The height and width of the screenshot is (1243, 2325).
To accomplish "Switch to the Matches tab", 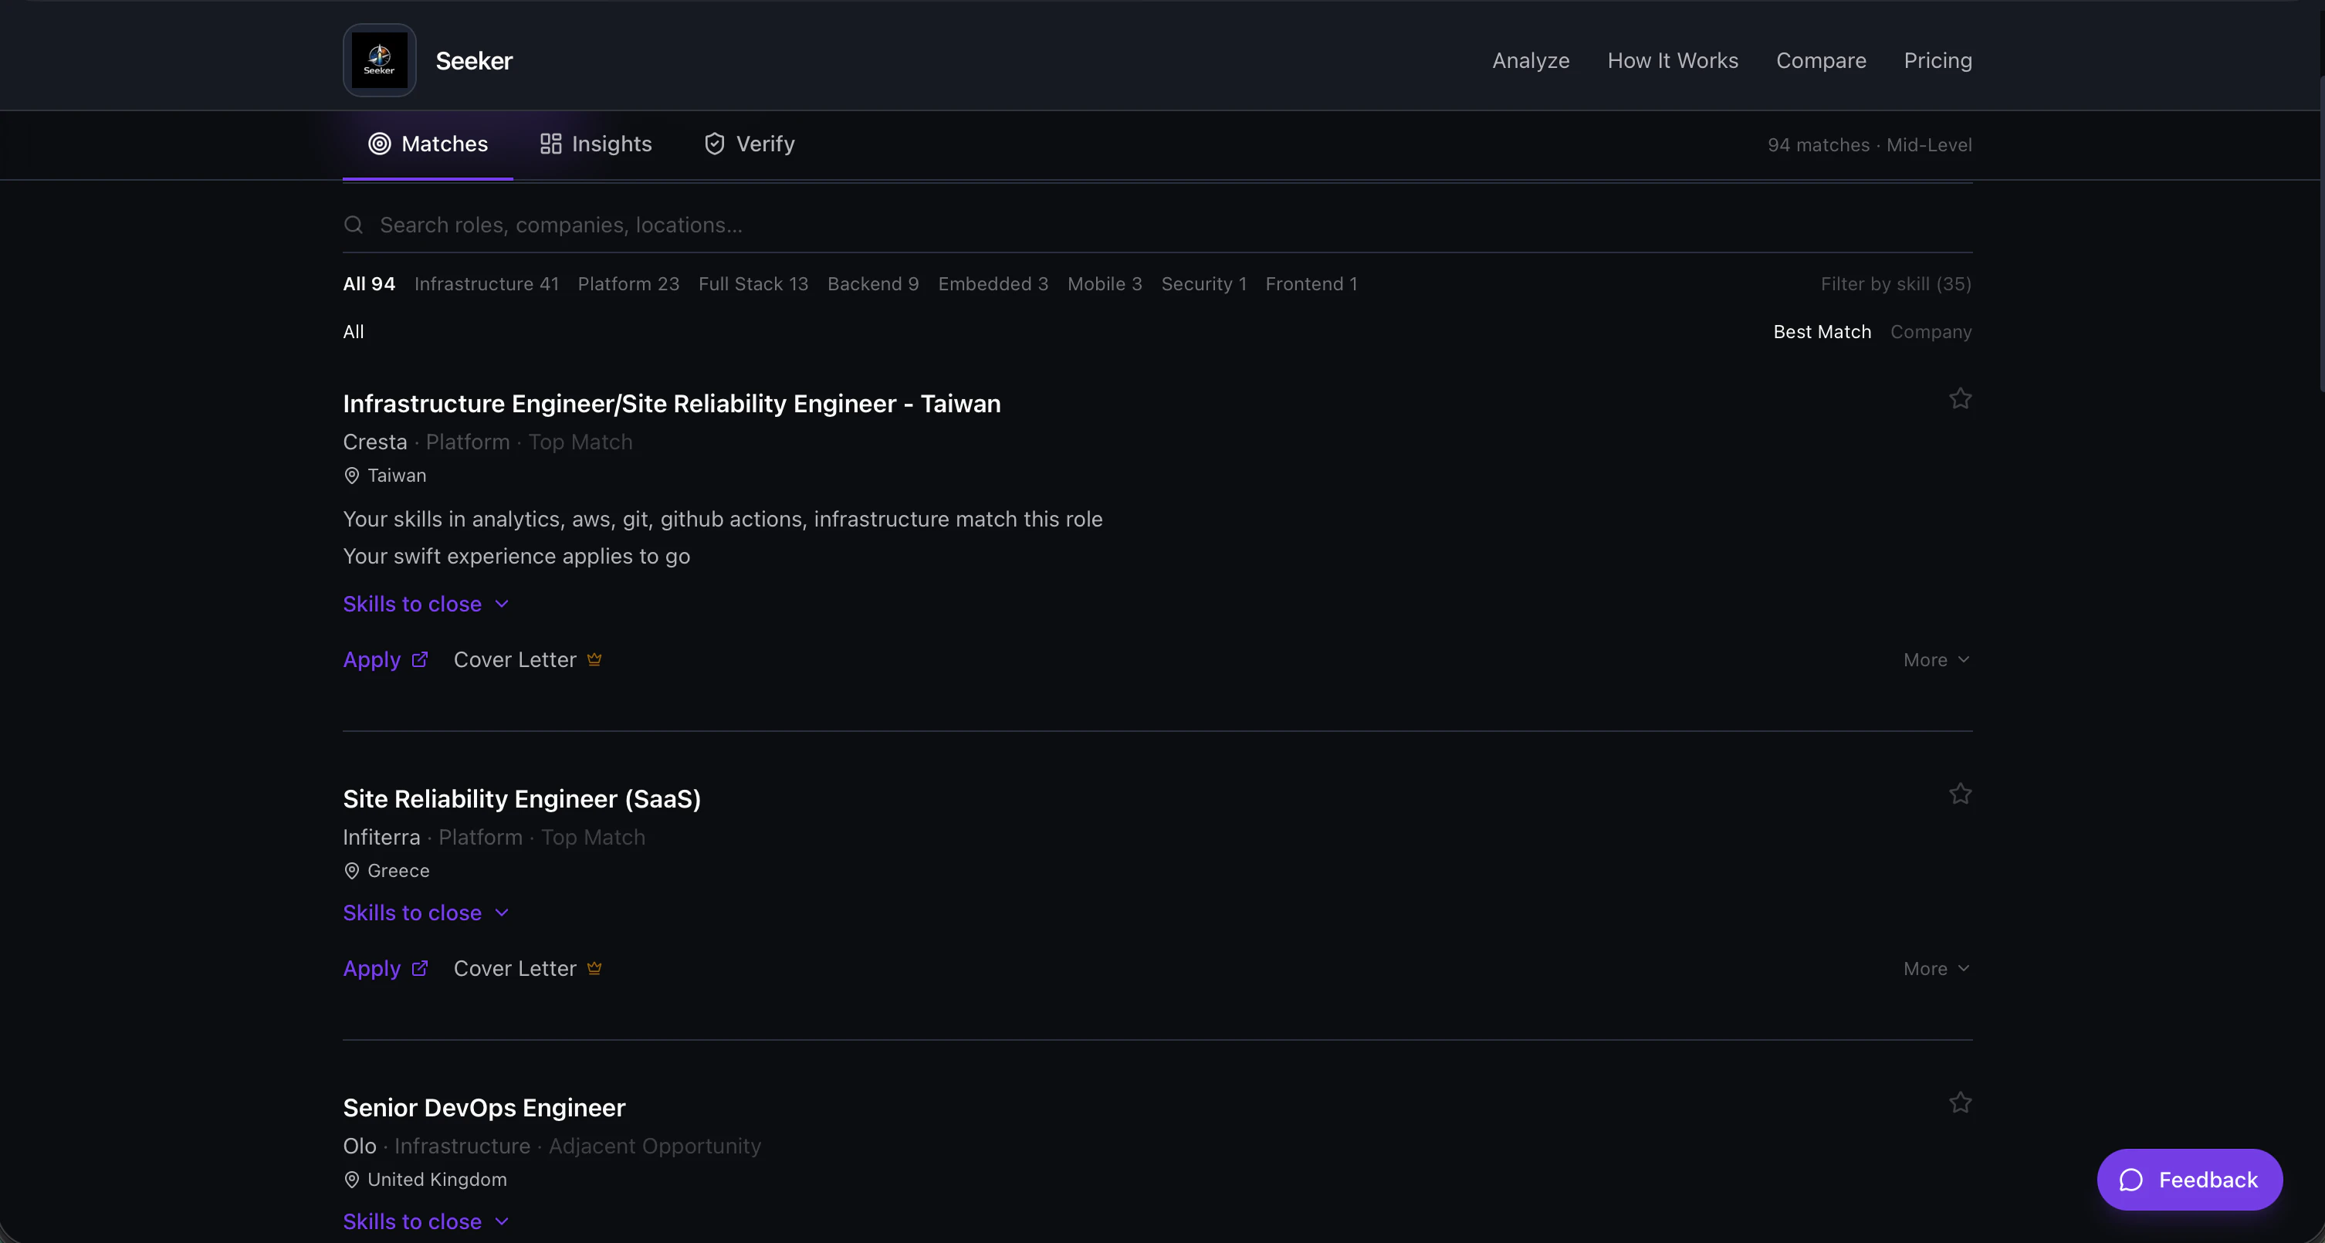I will tap(428, 144).
